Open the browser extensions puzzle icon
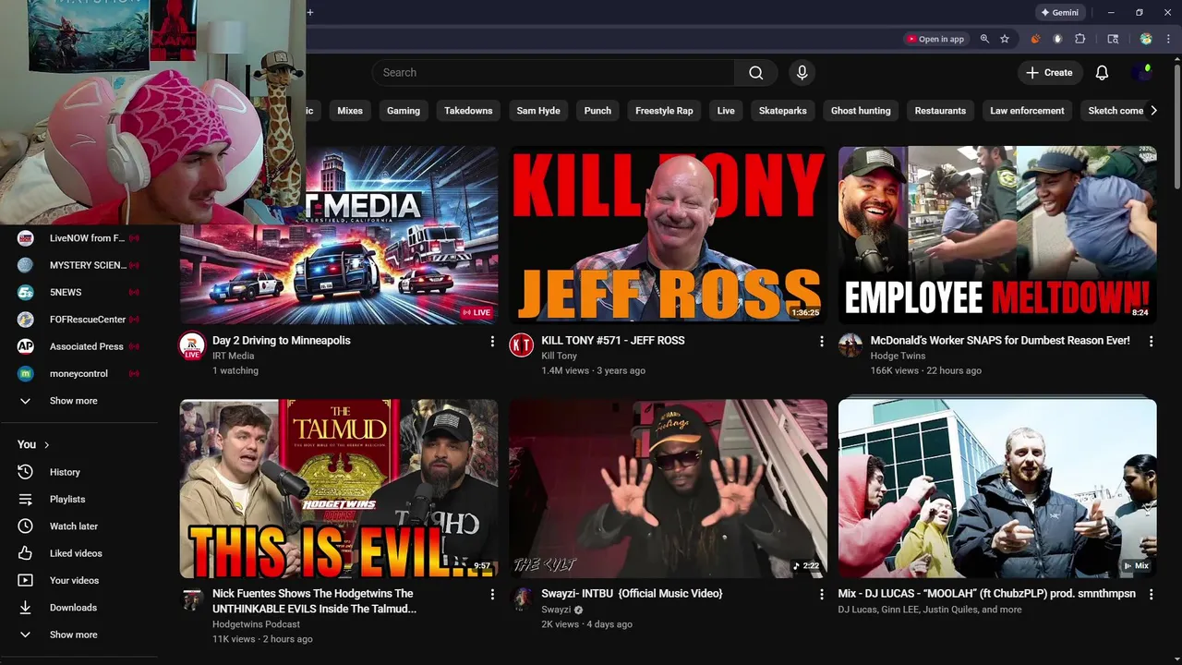The image size is (1182, 665). pos(1079,39)
